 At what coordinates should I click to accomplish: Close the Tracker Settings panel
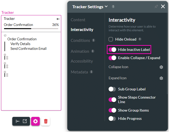click(163, 6)
